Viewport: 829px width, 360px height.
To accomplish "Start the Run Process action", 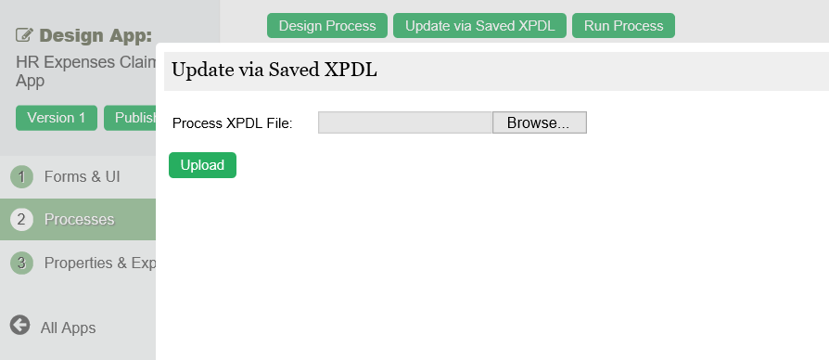I will pyautogui.click(x=623, y=26).
